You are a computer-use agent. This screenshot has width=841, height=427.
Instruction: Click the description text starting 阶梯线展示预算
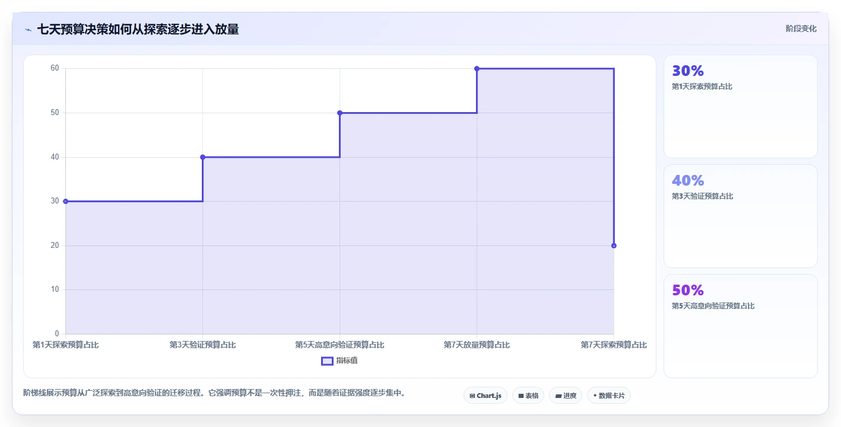pyautogui.click(x=214, y=393)
